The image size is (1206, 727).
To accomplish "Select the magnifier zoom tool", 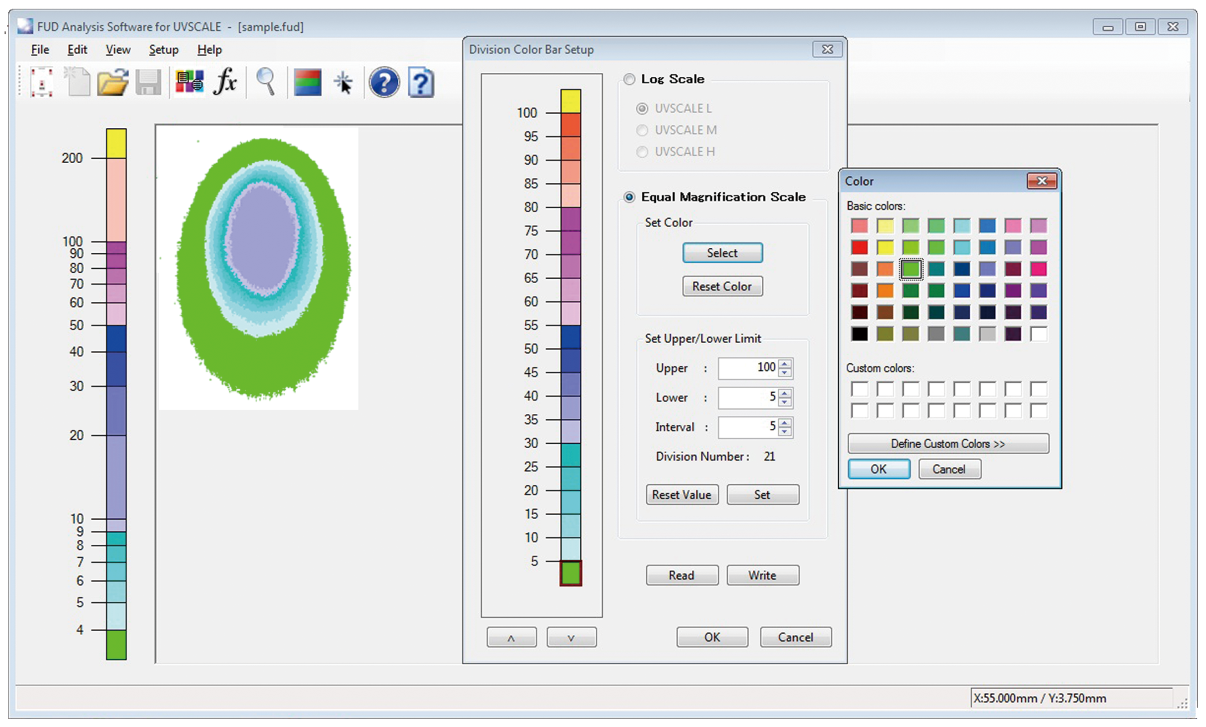I will point(266,81).
